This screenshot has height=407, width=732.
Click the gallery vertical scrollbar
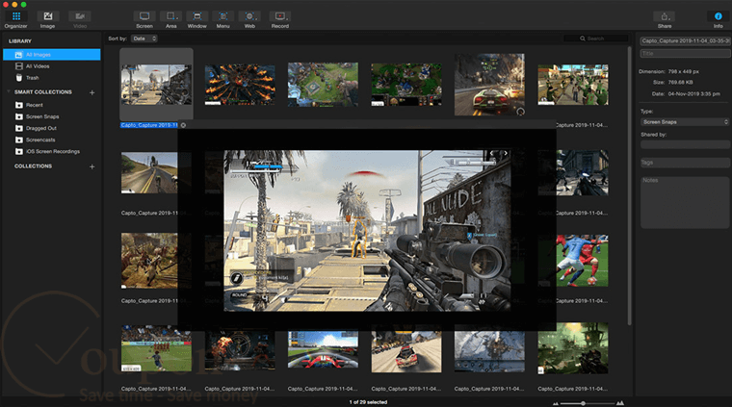[630, 186]
